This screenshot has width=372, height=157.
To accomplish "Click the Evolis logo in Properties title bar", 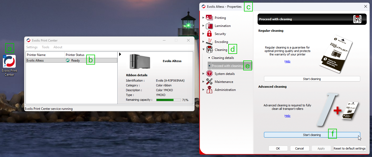I will (x=204, y=6).
